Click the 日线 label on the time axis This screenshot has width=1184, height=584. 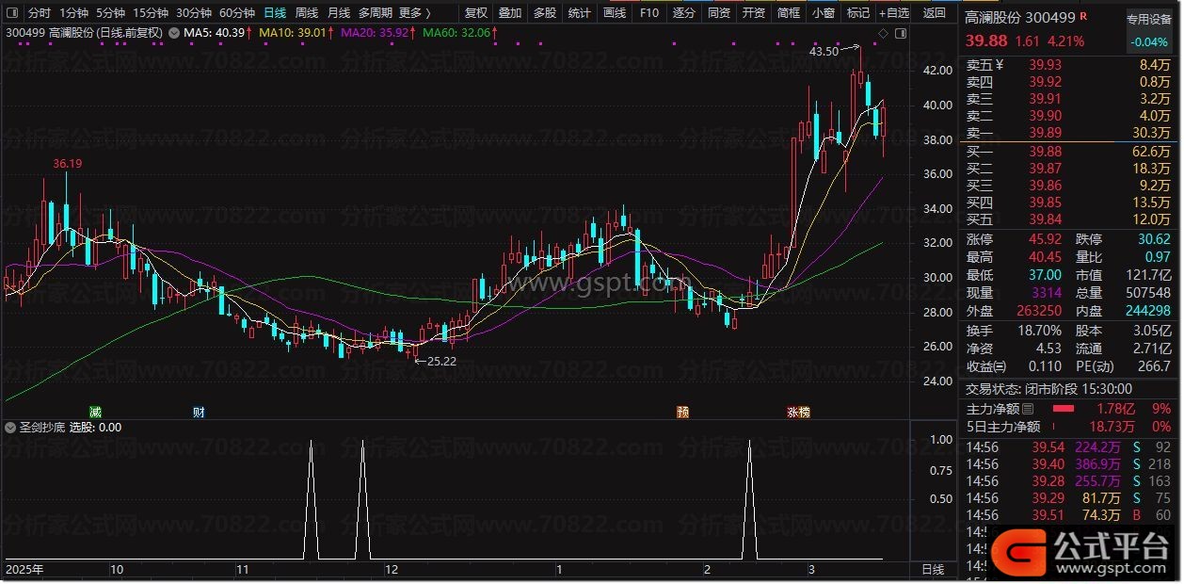tap(932, 570)
